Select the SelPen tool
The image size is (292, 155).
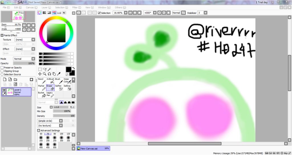point(59,88)
